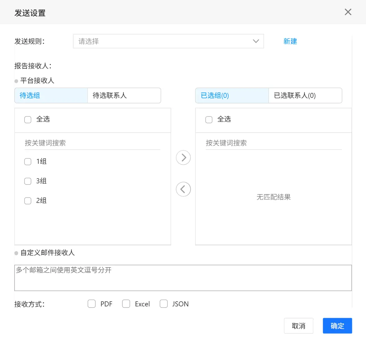Tick the 3组 checkbox

click(x=28, y=181)
